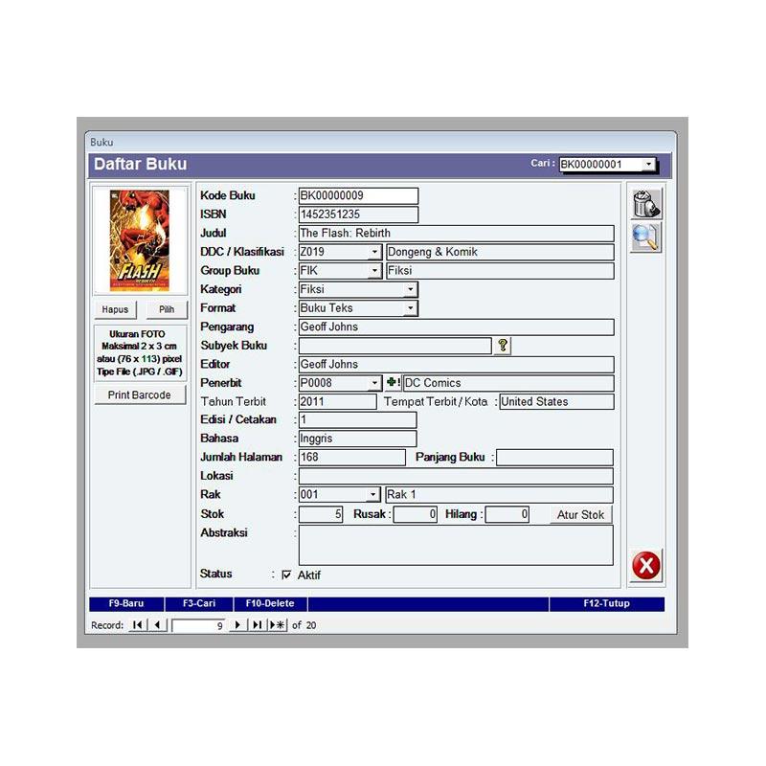Click the Jumlah Halaman field 168
The height and width of the screenshot is (766, 766).
tap(351, 458)
